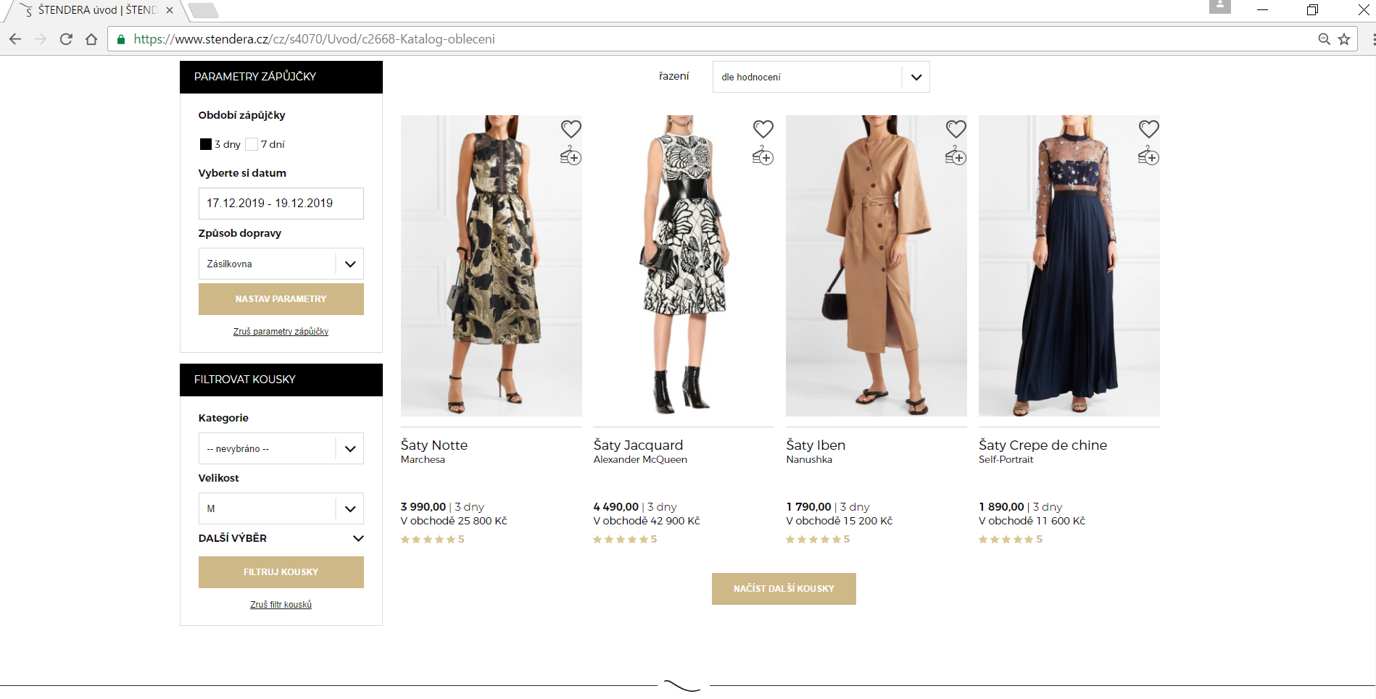Viewport: 1376px width, 699px height.
Task: Enable the 7 dní rental period option
Action: pos(252,144)
